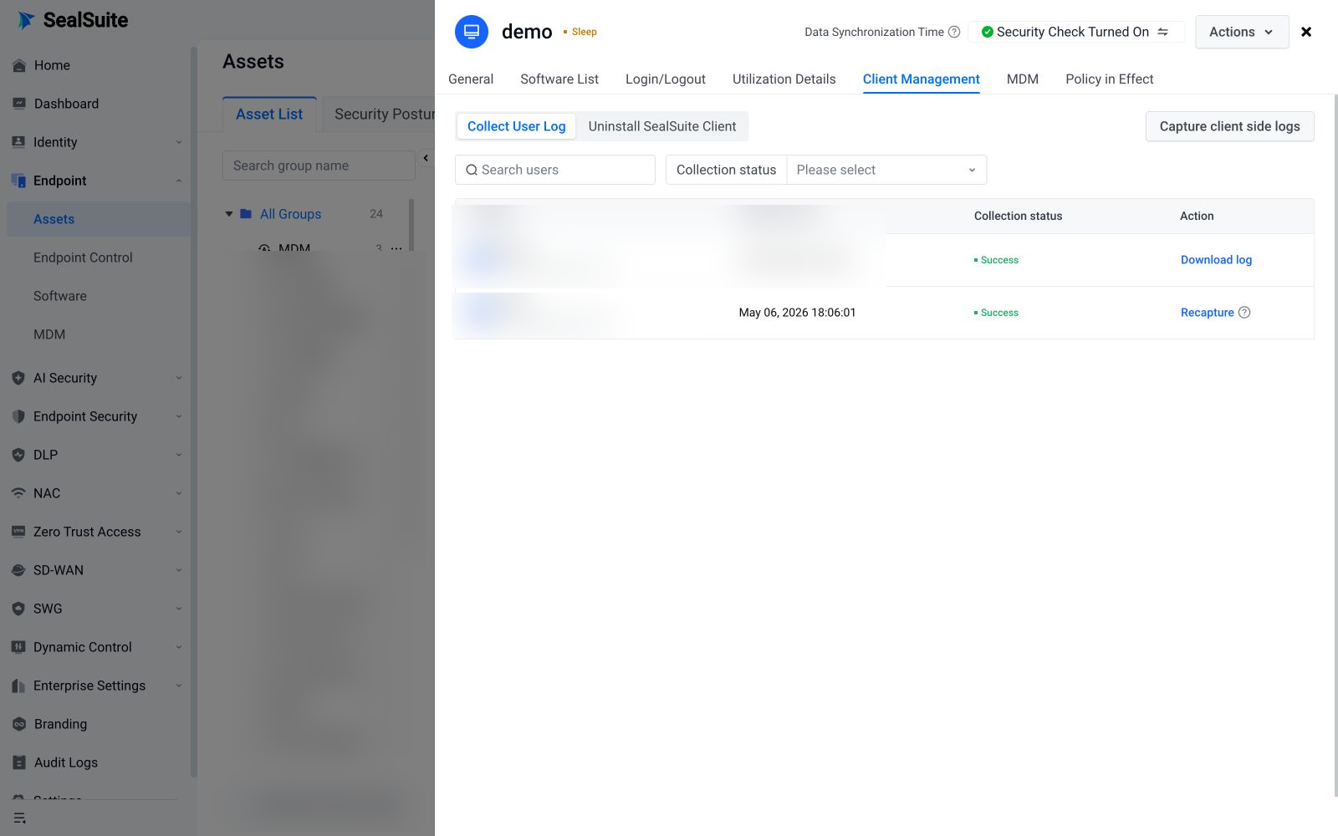Click the sidebar collapse menu icon
1338x836 pixels.
coord(20,818)
